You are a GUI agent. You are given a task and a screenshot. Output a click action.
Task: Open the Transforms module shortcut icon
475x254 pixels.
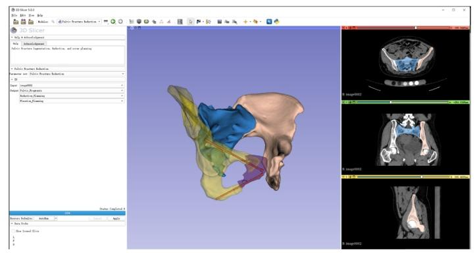point(154,22)
